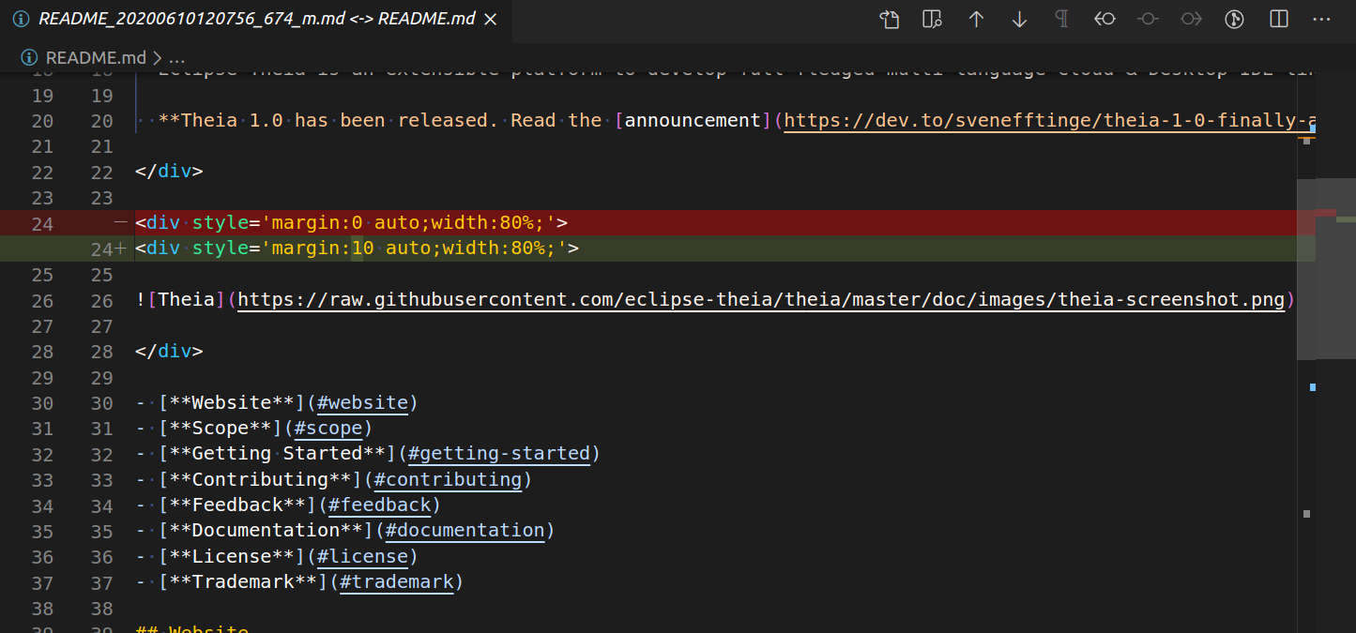
Task: Click the '**Getting Started**' list entry text
Action: click(x=277, y=454)
